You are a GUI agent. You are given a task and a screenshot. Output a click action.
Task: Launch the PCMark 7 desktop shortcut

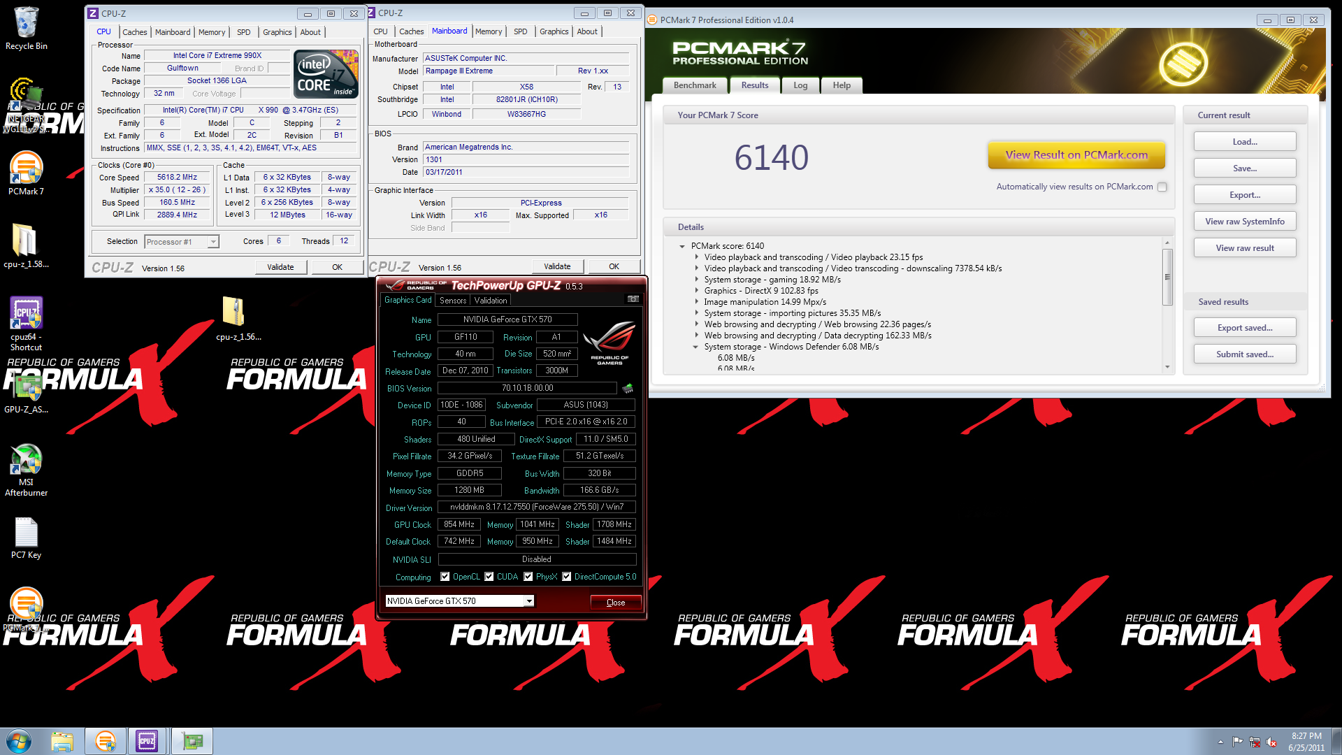point(26,173)
